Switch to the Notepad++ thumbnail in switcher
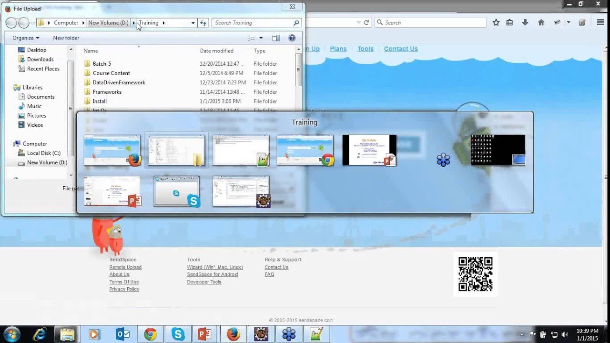This screenshot has height=343, width=610. coord(241,151)
